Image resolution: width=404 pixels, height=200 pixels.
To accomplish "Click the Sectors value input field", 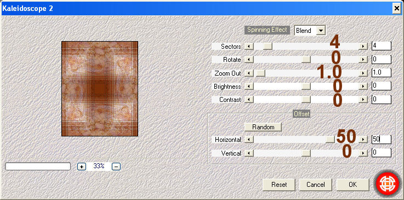I will pos(382,46).
